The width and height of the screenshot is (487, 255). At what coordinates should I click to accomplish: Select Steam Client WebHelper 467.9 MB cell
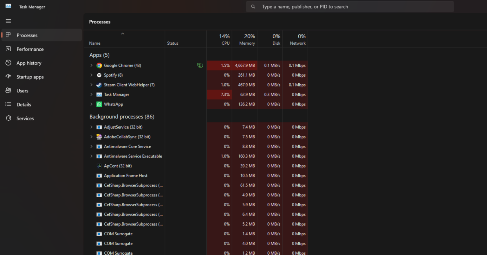(x=244, y=85)
